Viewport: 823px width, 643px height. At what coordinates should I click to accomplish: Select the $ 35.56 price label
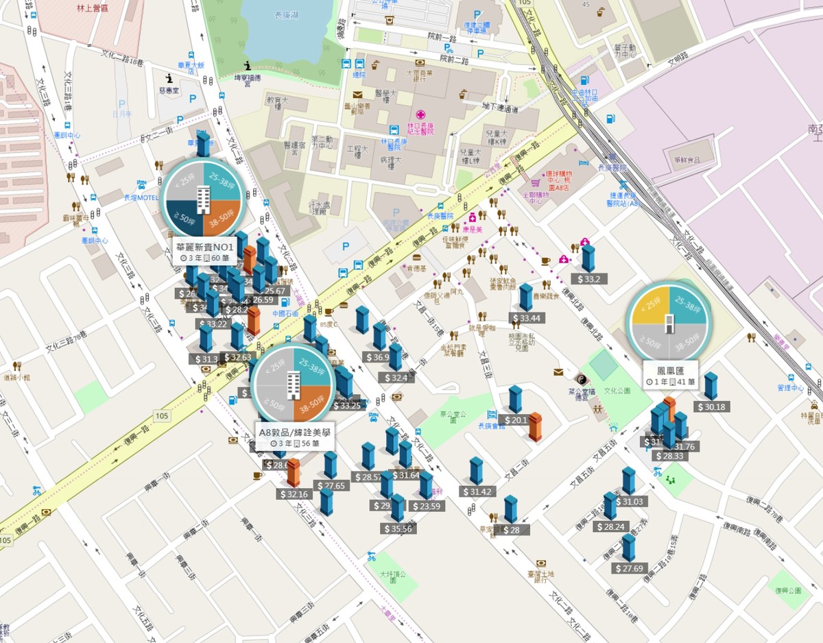399,529
